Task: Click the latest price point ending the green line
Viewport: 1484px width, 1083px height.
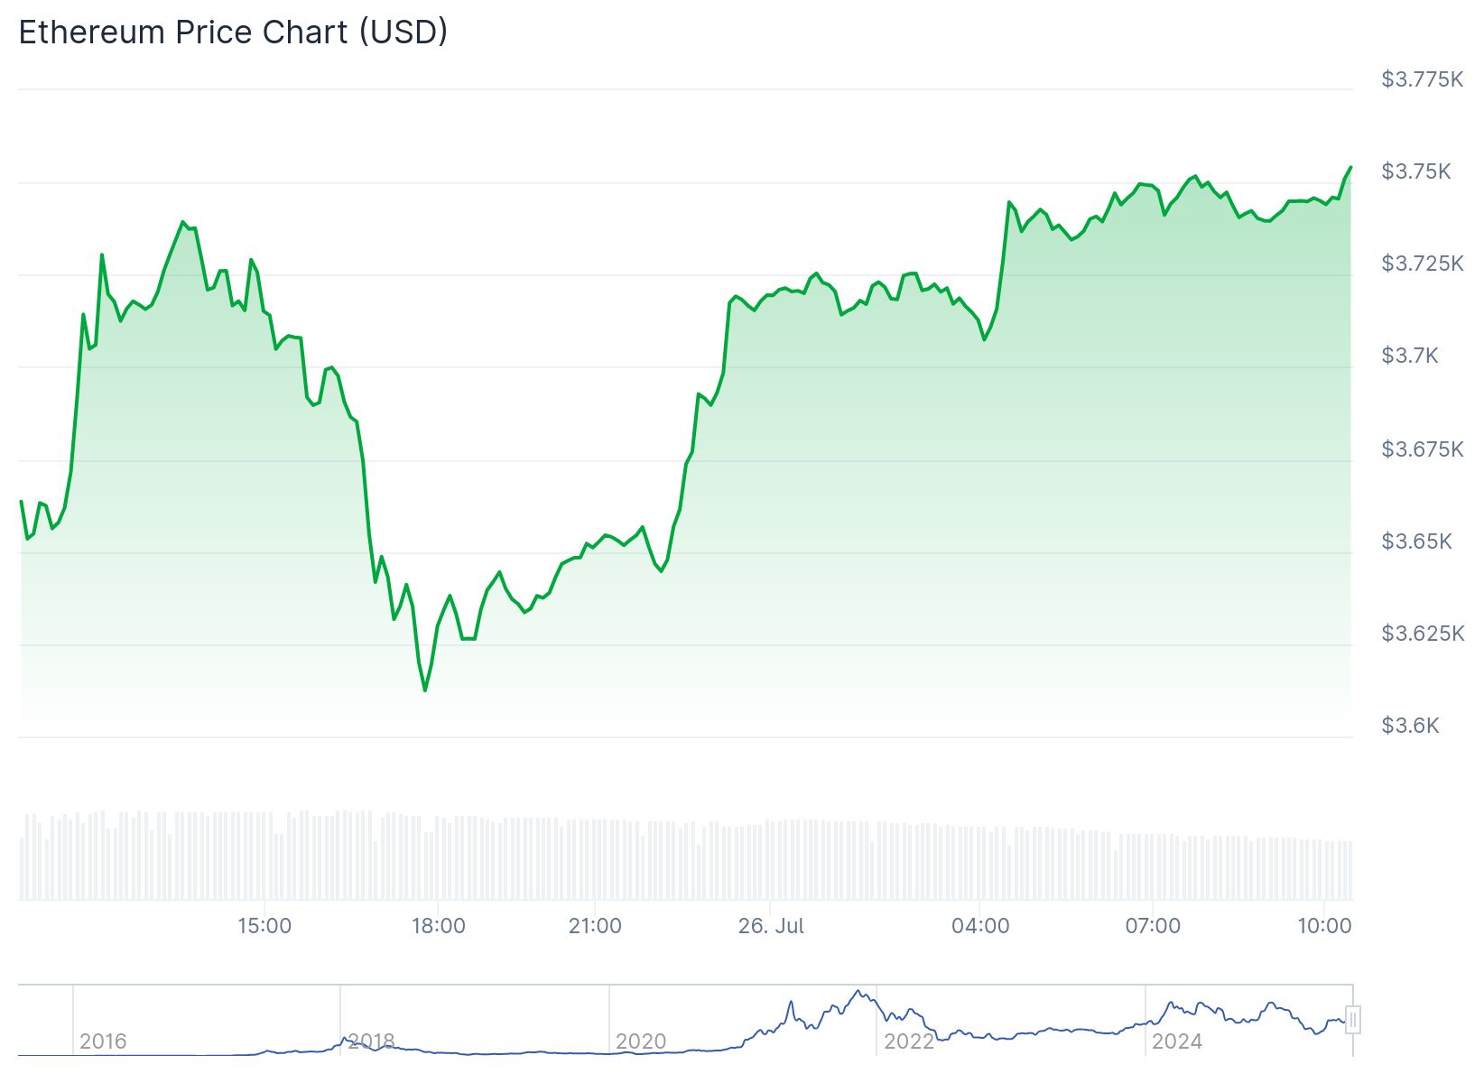Action: (x=1350, y=167)
